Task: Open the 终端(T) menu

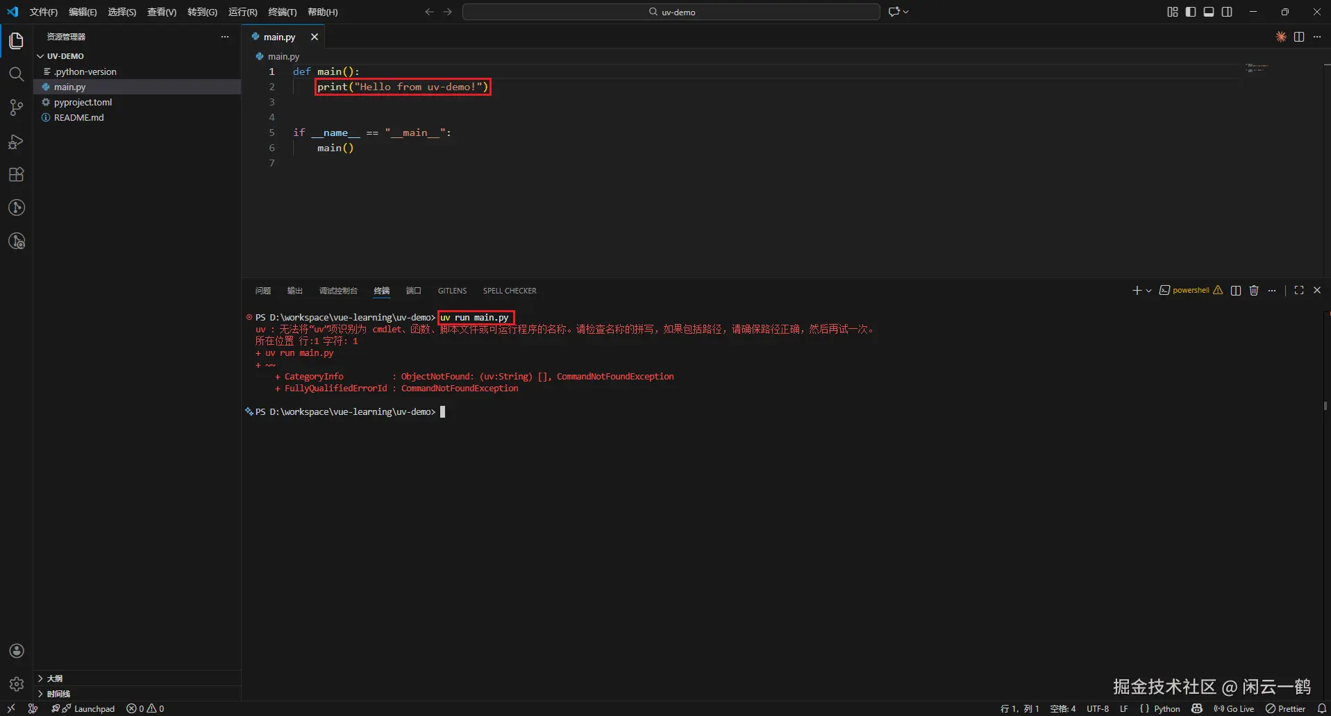Action: pyautogui.click(x=282, y=12)
